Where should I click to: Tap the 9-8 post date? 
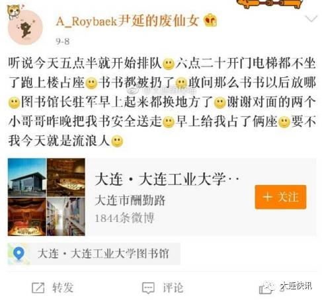63,41
